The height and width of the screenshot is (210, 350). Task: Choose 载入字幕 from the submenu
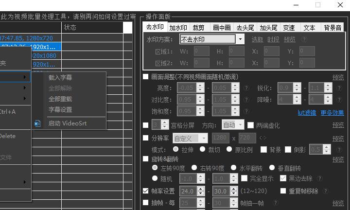click(60, 78)
